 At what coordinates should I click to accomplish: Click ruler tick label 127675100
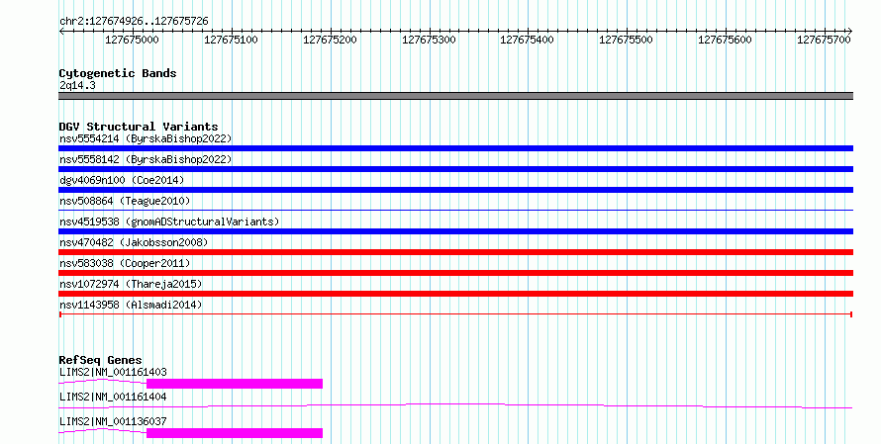[231, 40]
